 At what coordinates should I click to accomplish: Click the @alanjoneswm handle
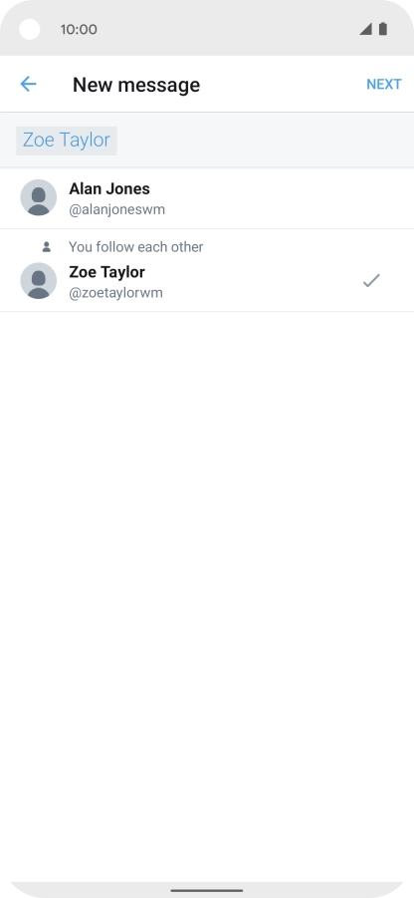pos(116,209)
